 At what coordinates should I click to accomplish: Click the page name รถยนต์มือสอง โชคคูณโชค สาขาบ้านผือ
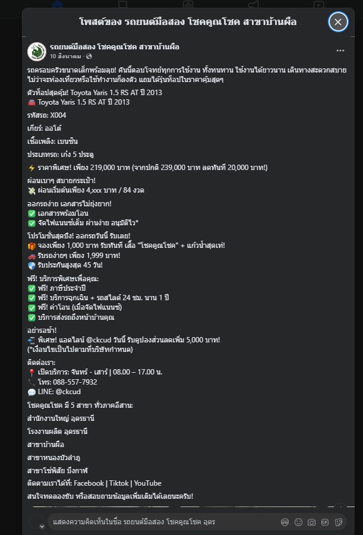115,46
